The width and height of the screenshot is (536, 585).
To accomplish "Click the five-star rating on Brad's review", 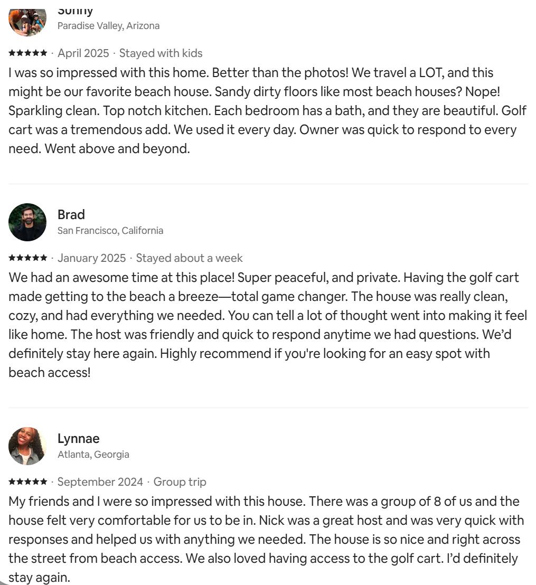I will tap(28, 258).
